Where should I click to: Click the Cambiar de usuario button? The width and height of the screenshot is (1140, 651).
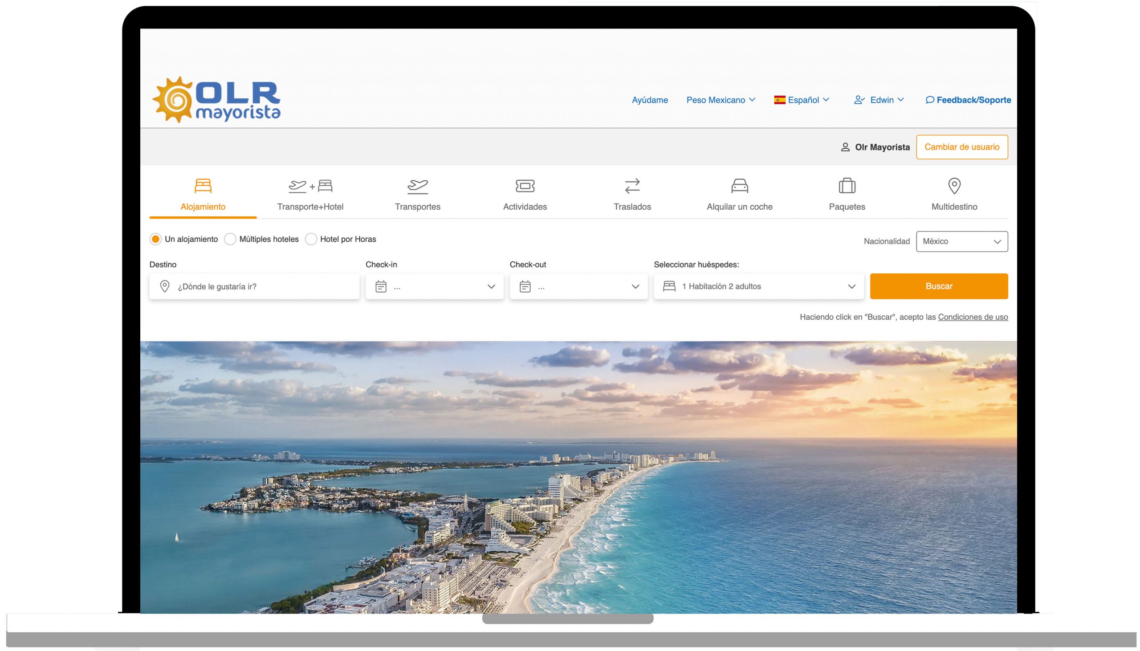tap(961, 147)
